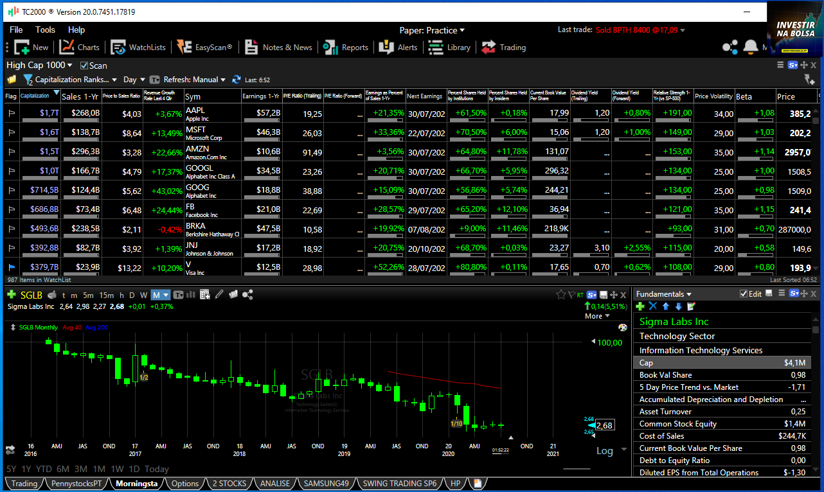
Task: Expand the Last trade dropdown arrow
Action: coord(683,30)
